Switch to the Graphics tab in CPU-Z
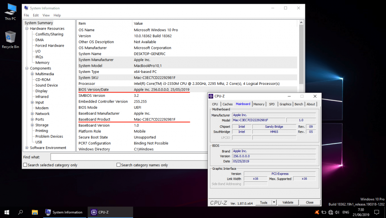Screen dimensions: 386x218 [x=285, y=104]
